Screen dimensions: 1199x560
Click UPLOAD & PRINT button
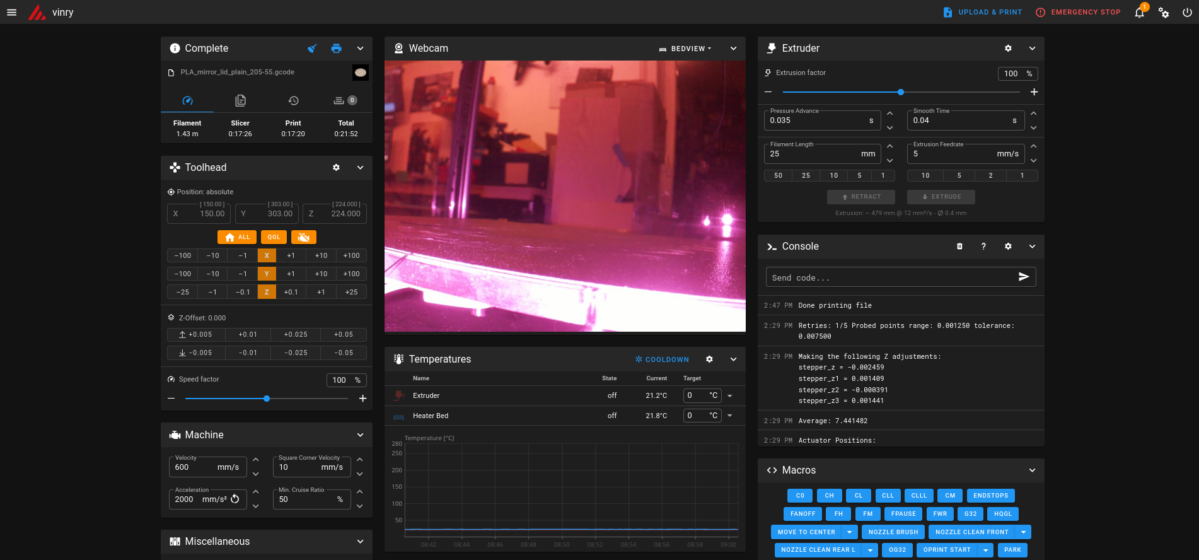click(982, 12)
